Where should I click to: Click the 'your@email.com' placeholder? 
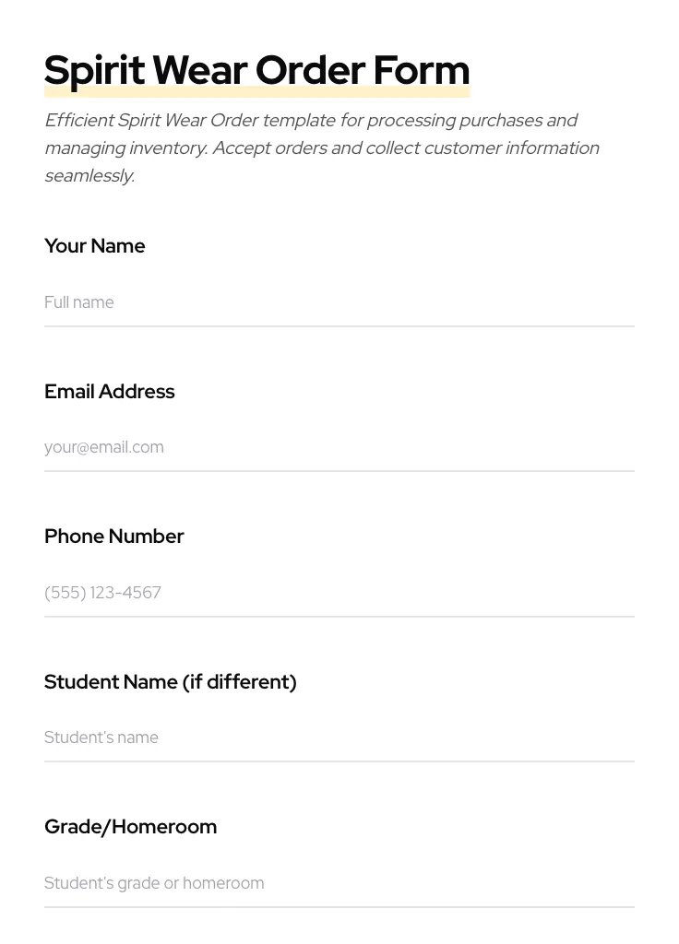(104, 447)
